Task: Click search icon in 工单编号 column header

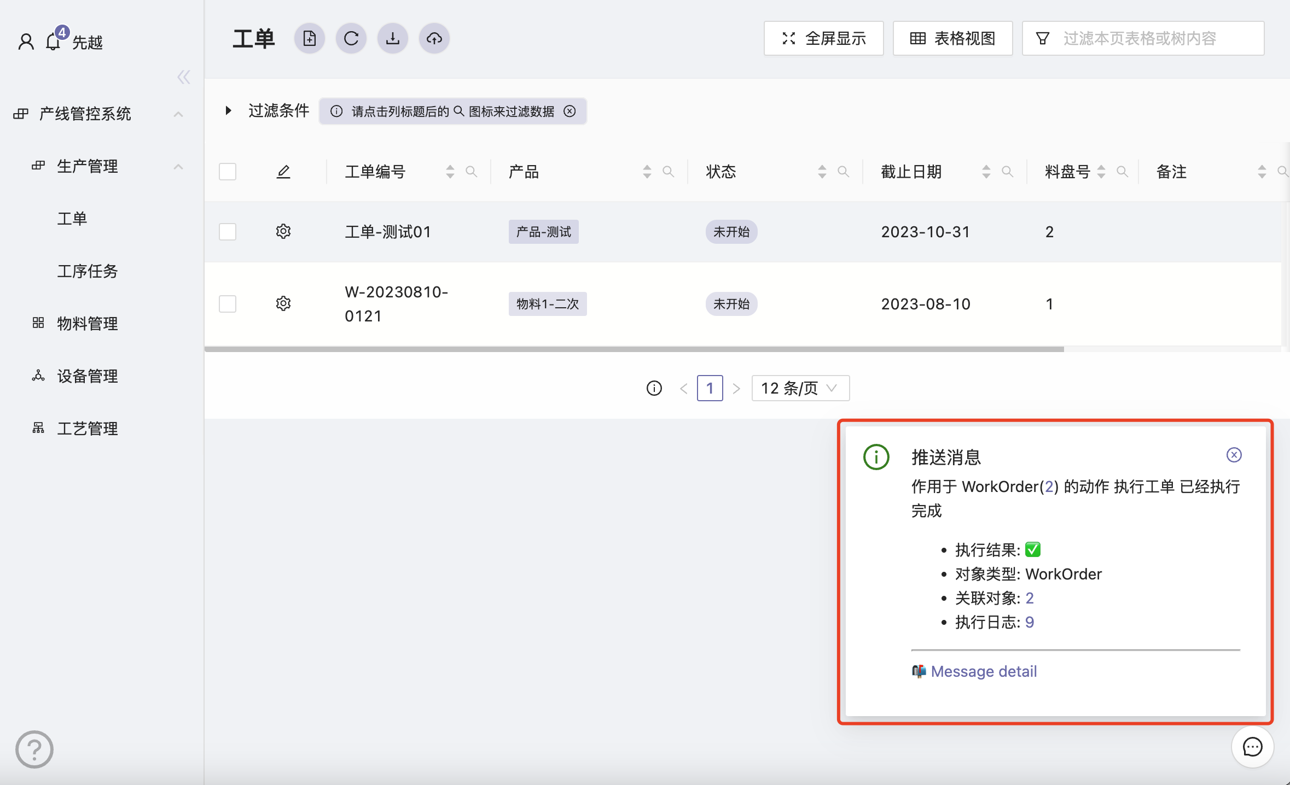Action: [471, 172]
